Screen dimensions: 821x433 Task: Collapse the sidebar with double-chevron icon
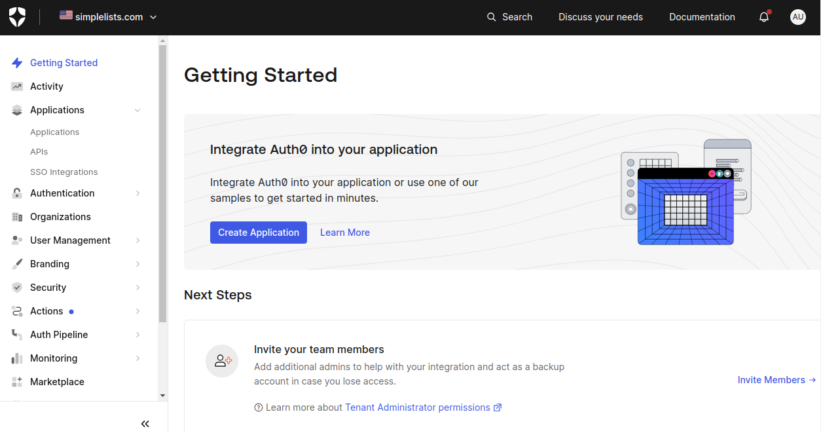[145, 424]
